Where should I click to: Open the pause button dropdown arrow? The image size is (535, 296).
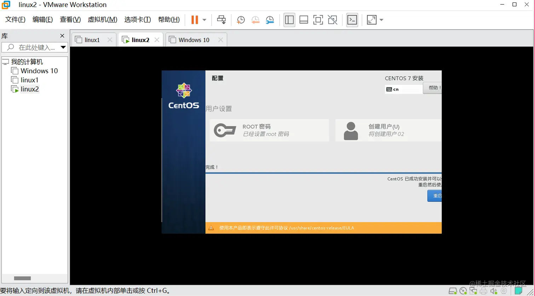[204, 20]
